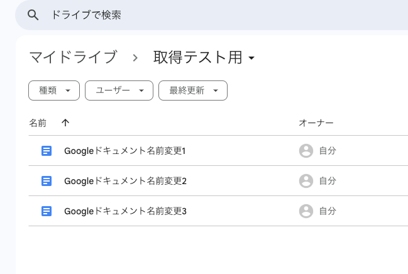Select the file Googleドキュメント名前変更1
The width and height of the screenshot is (408, 274).
coord(125,151)
